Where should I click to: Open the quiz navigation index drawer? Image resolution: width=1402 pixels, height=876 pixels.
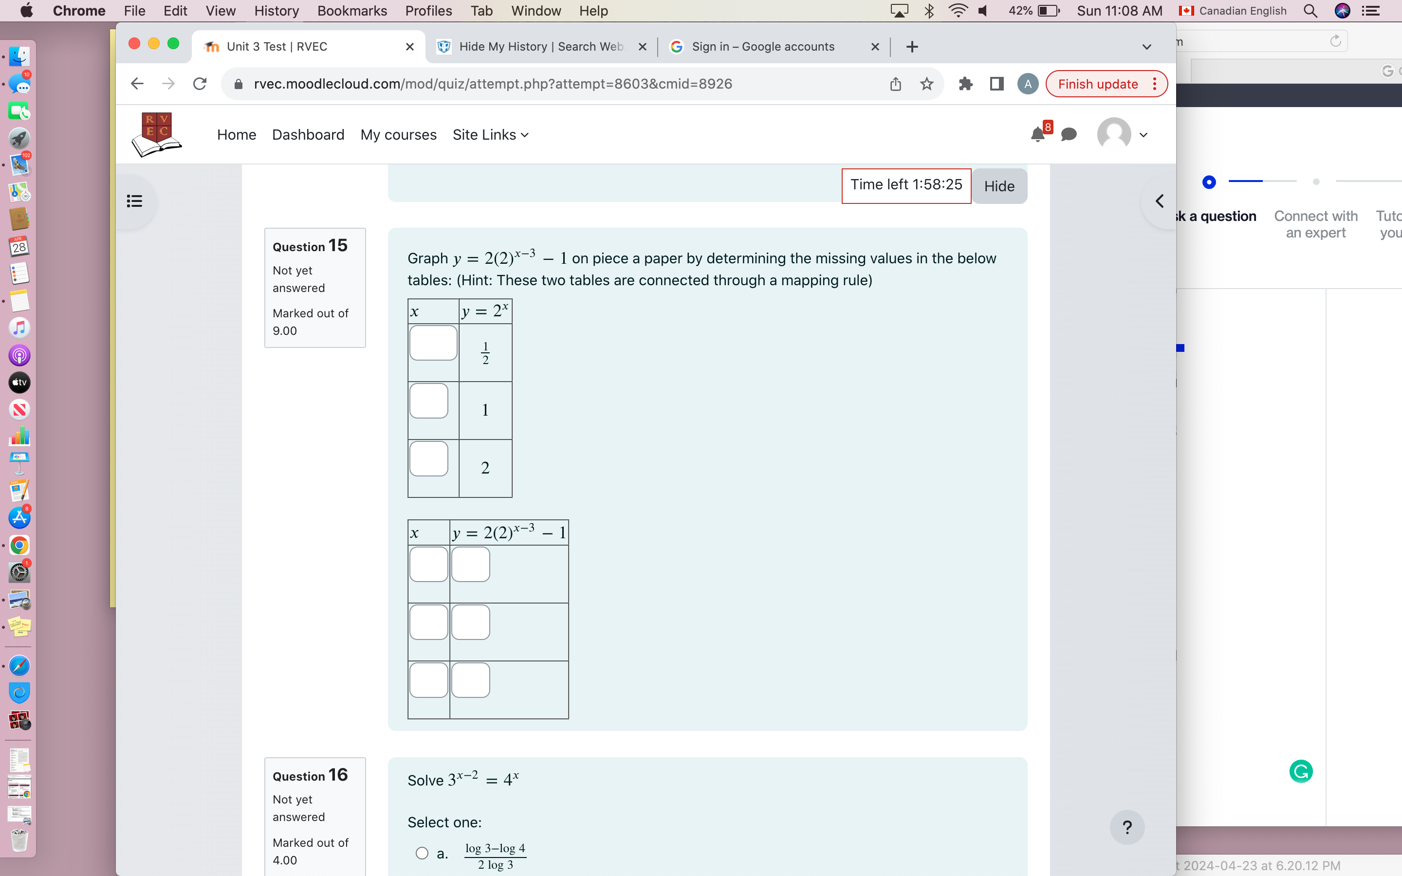(134, 201)
